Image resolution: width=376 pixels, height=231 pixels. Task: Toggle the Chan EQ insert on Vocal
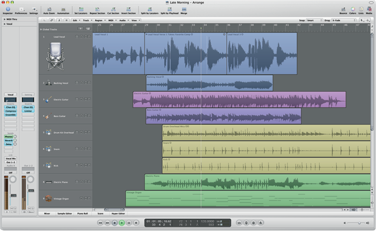point(11,107)
